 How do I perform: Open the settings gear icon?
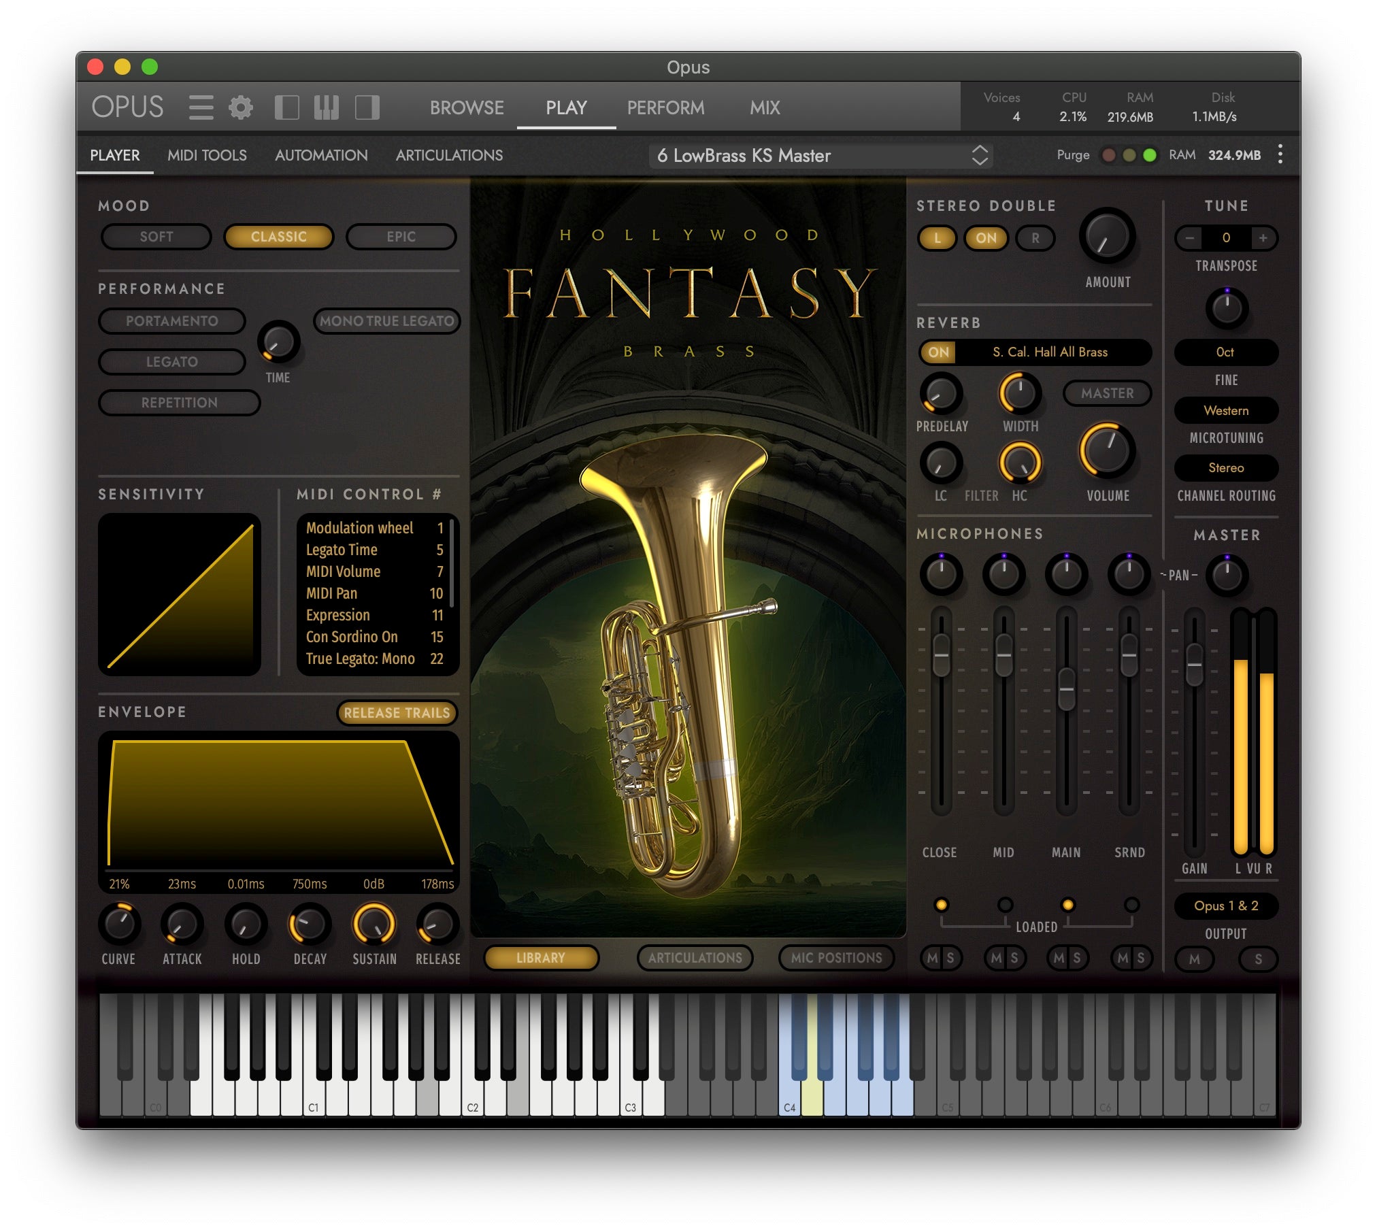(x=239, y=107)
